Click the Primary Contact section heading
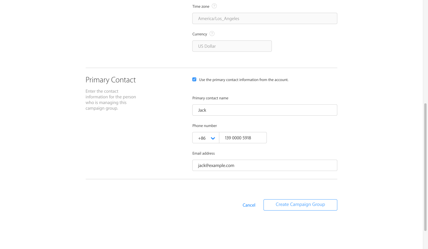 point(110,80)
